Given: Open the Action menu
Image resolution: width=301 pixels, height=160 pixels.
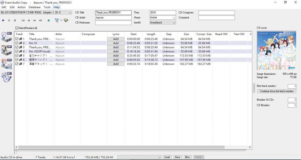Looking at the screenshot, I should point(21,7).
